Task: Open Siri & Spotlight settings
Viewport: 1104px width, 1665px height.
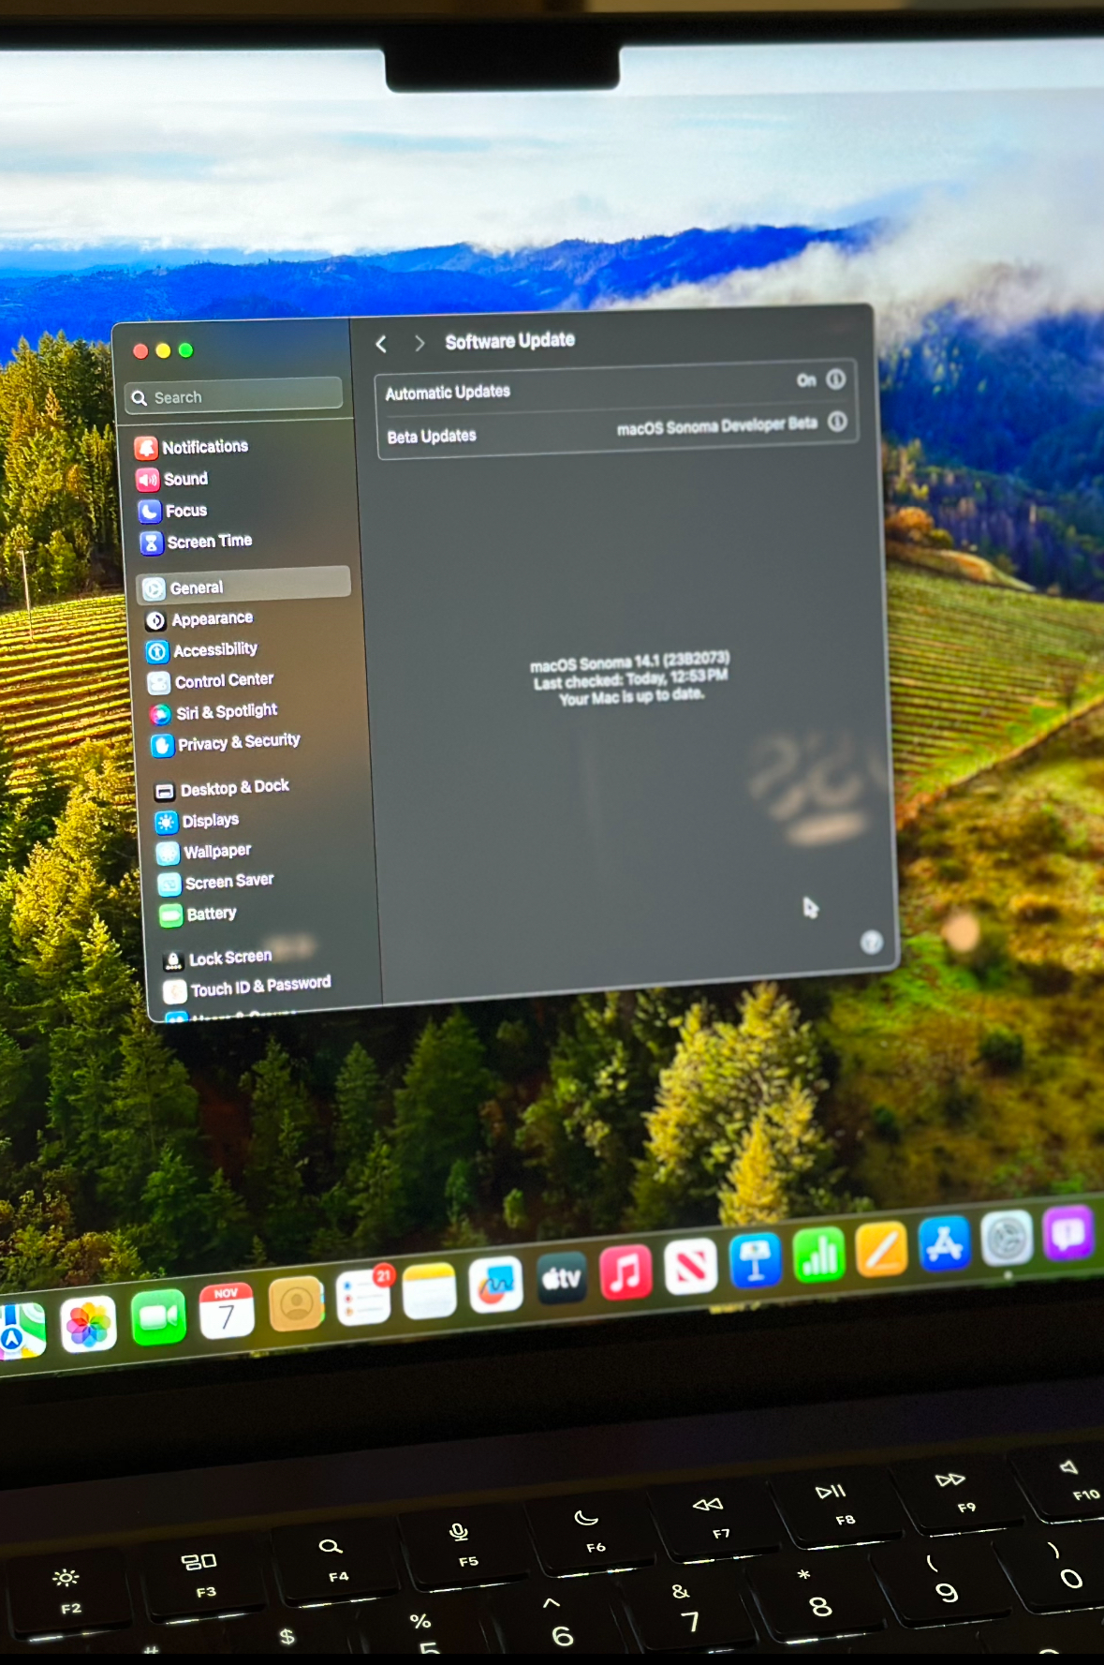Action: (213, 712)
